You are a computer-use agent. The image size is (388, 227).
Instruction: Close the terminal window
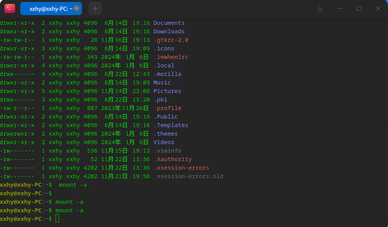[x=378, y=9]
